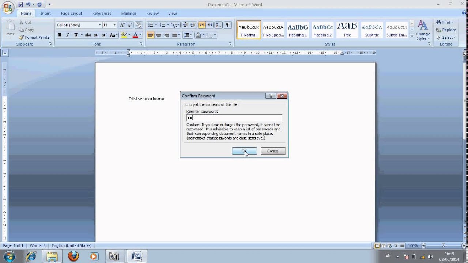This screenshot has width=468, height=263.
Task: Click the Paste button
Action: pyautogui.click(x=10, y=30)
